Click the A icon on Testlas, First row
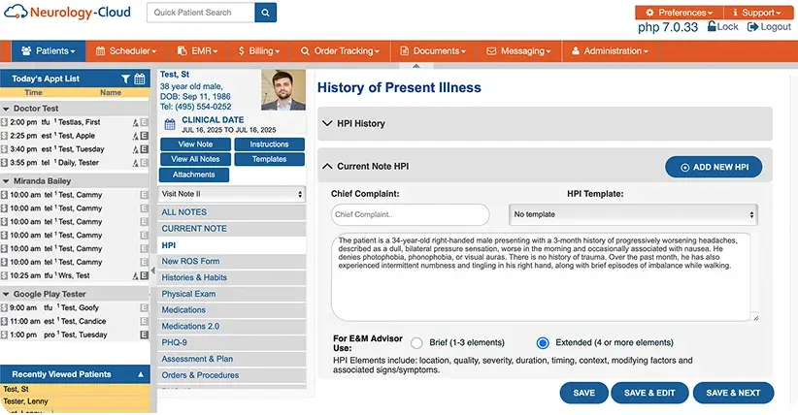Image resolution: width=798 pixels, height=415 pixels. point(135,122)
